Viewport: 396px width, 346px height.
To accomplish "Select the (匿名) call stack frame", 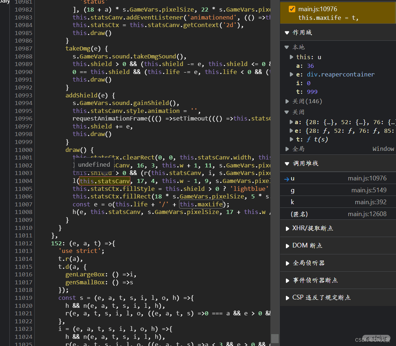I will [299, 214].
